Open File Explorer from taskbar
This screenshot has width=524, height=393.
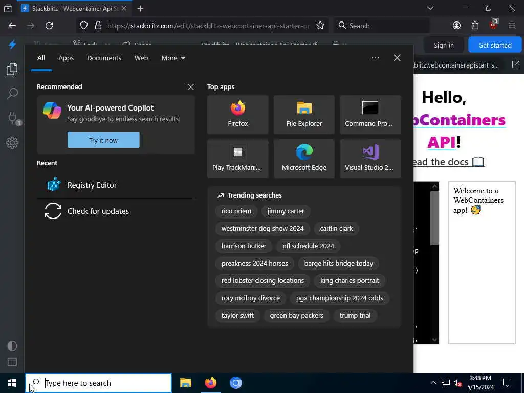pyautogui.click(x=185, y=383)
